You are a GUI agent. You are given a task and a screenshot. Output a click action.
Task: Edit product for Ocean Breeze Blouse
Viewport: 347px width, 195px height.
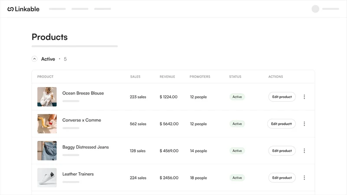282,97
